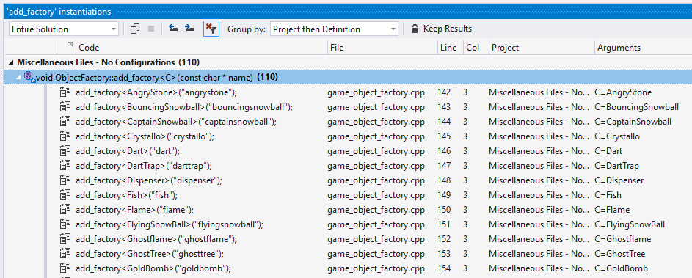Click the Copy results toolbar icon

(x=135, y=29)
